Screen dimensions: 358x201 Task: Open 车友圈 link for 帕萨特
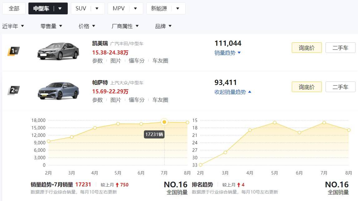point(160,100)
